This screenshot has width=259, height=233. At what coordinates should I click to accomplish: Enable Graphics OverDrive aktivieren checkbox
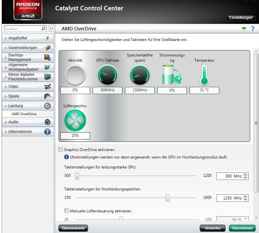(61, 150)
